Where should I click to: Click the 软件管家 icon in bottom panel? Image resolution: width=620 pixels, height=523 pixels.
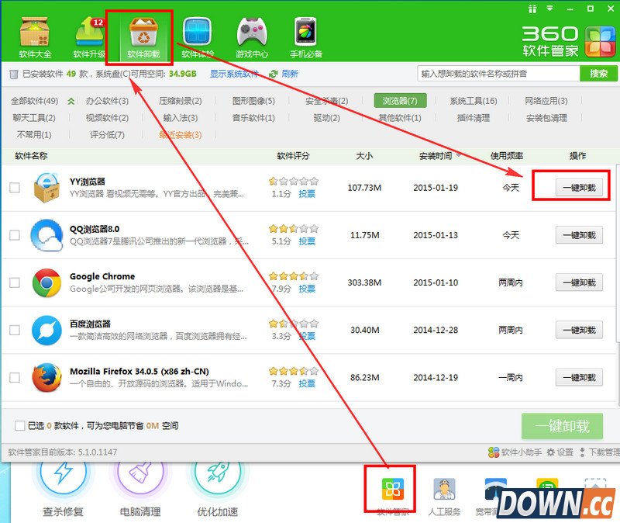(x=391, y=490)
